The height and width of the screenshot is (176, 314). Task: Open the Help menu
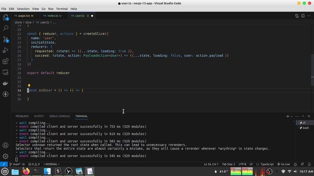coord(74,9)
